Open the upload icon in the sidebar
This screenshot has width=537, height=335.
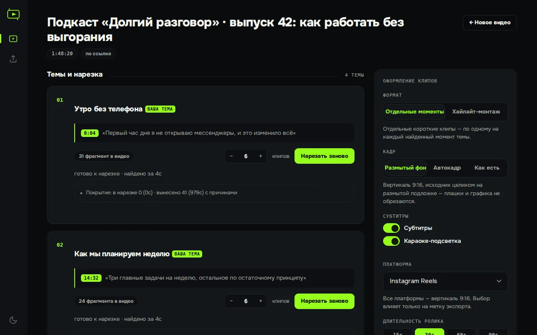tap(13, 59)
